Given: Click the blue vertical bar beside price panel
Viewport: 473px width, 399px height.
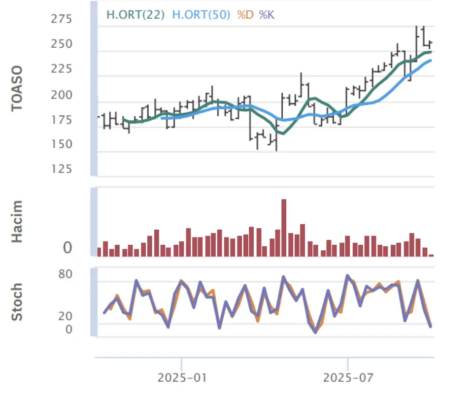Looking at the screenshot, I should [94, 89].
